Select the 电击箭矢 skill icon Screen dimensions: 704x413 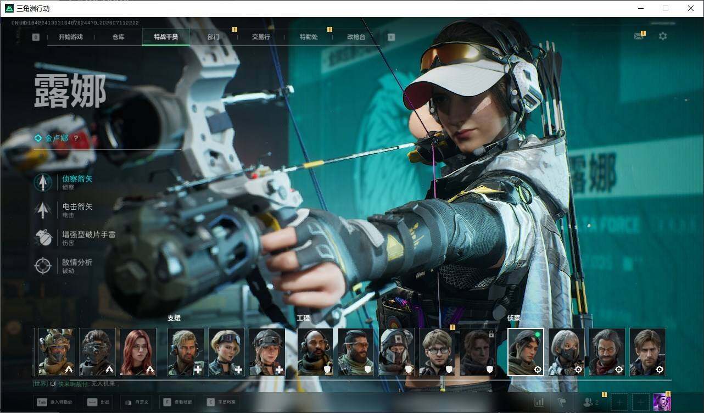click(43, 210)
